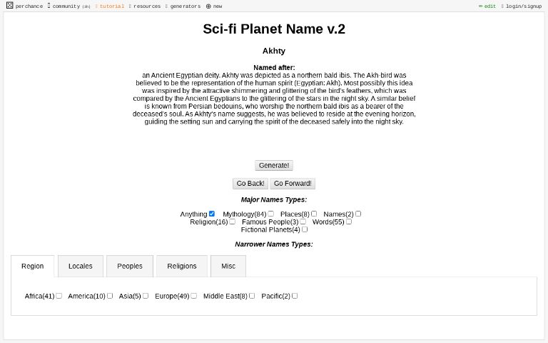Click the perchance dice logo icon

[10, 5]
